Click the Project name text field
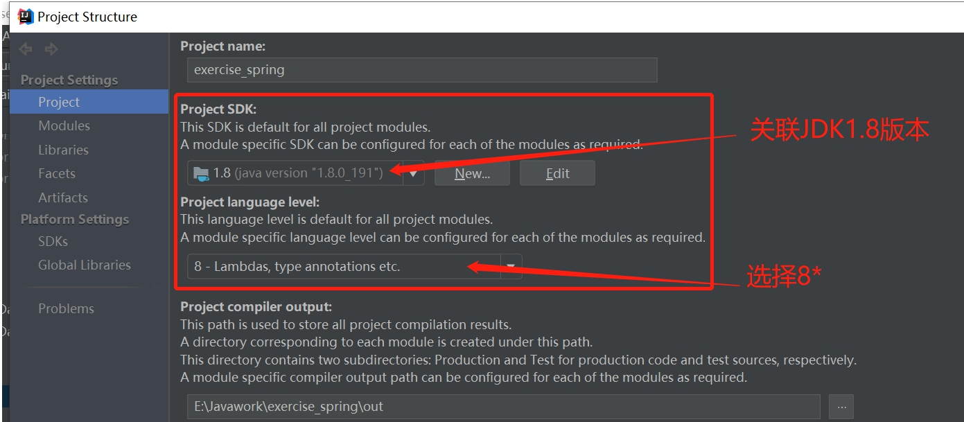The image size is (964, 422). pyautogui.click(x=421, y=70)
